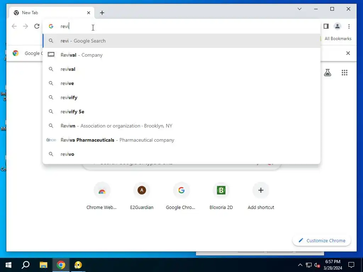Choose the 'Revivn' organization suggestion
The width and height of the screenshot is (363, 272).
tap(182, 126)
